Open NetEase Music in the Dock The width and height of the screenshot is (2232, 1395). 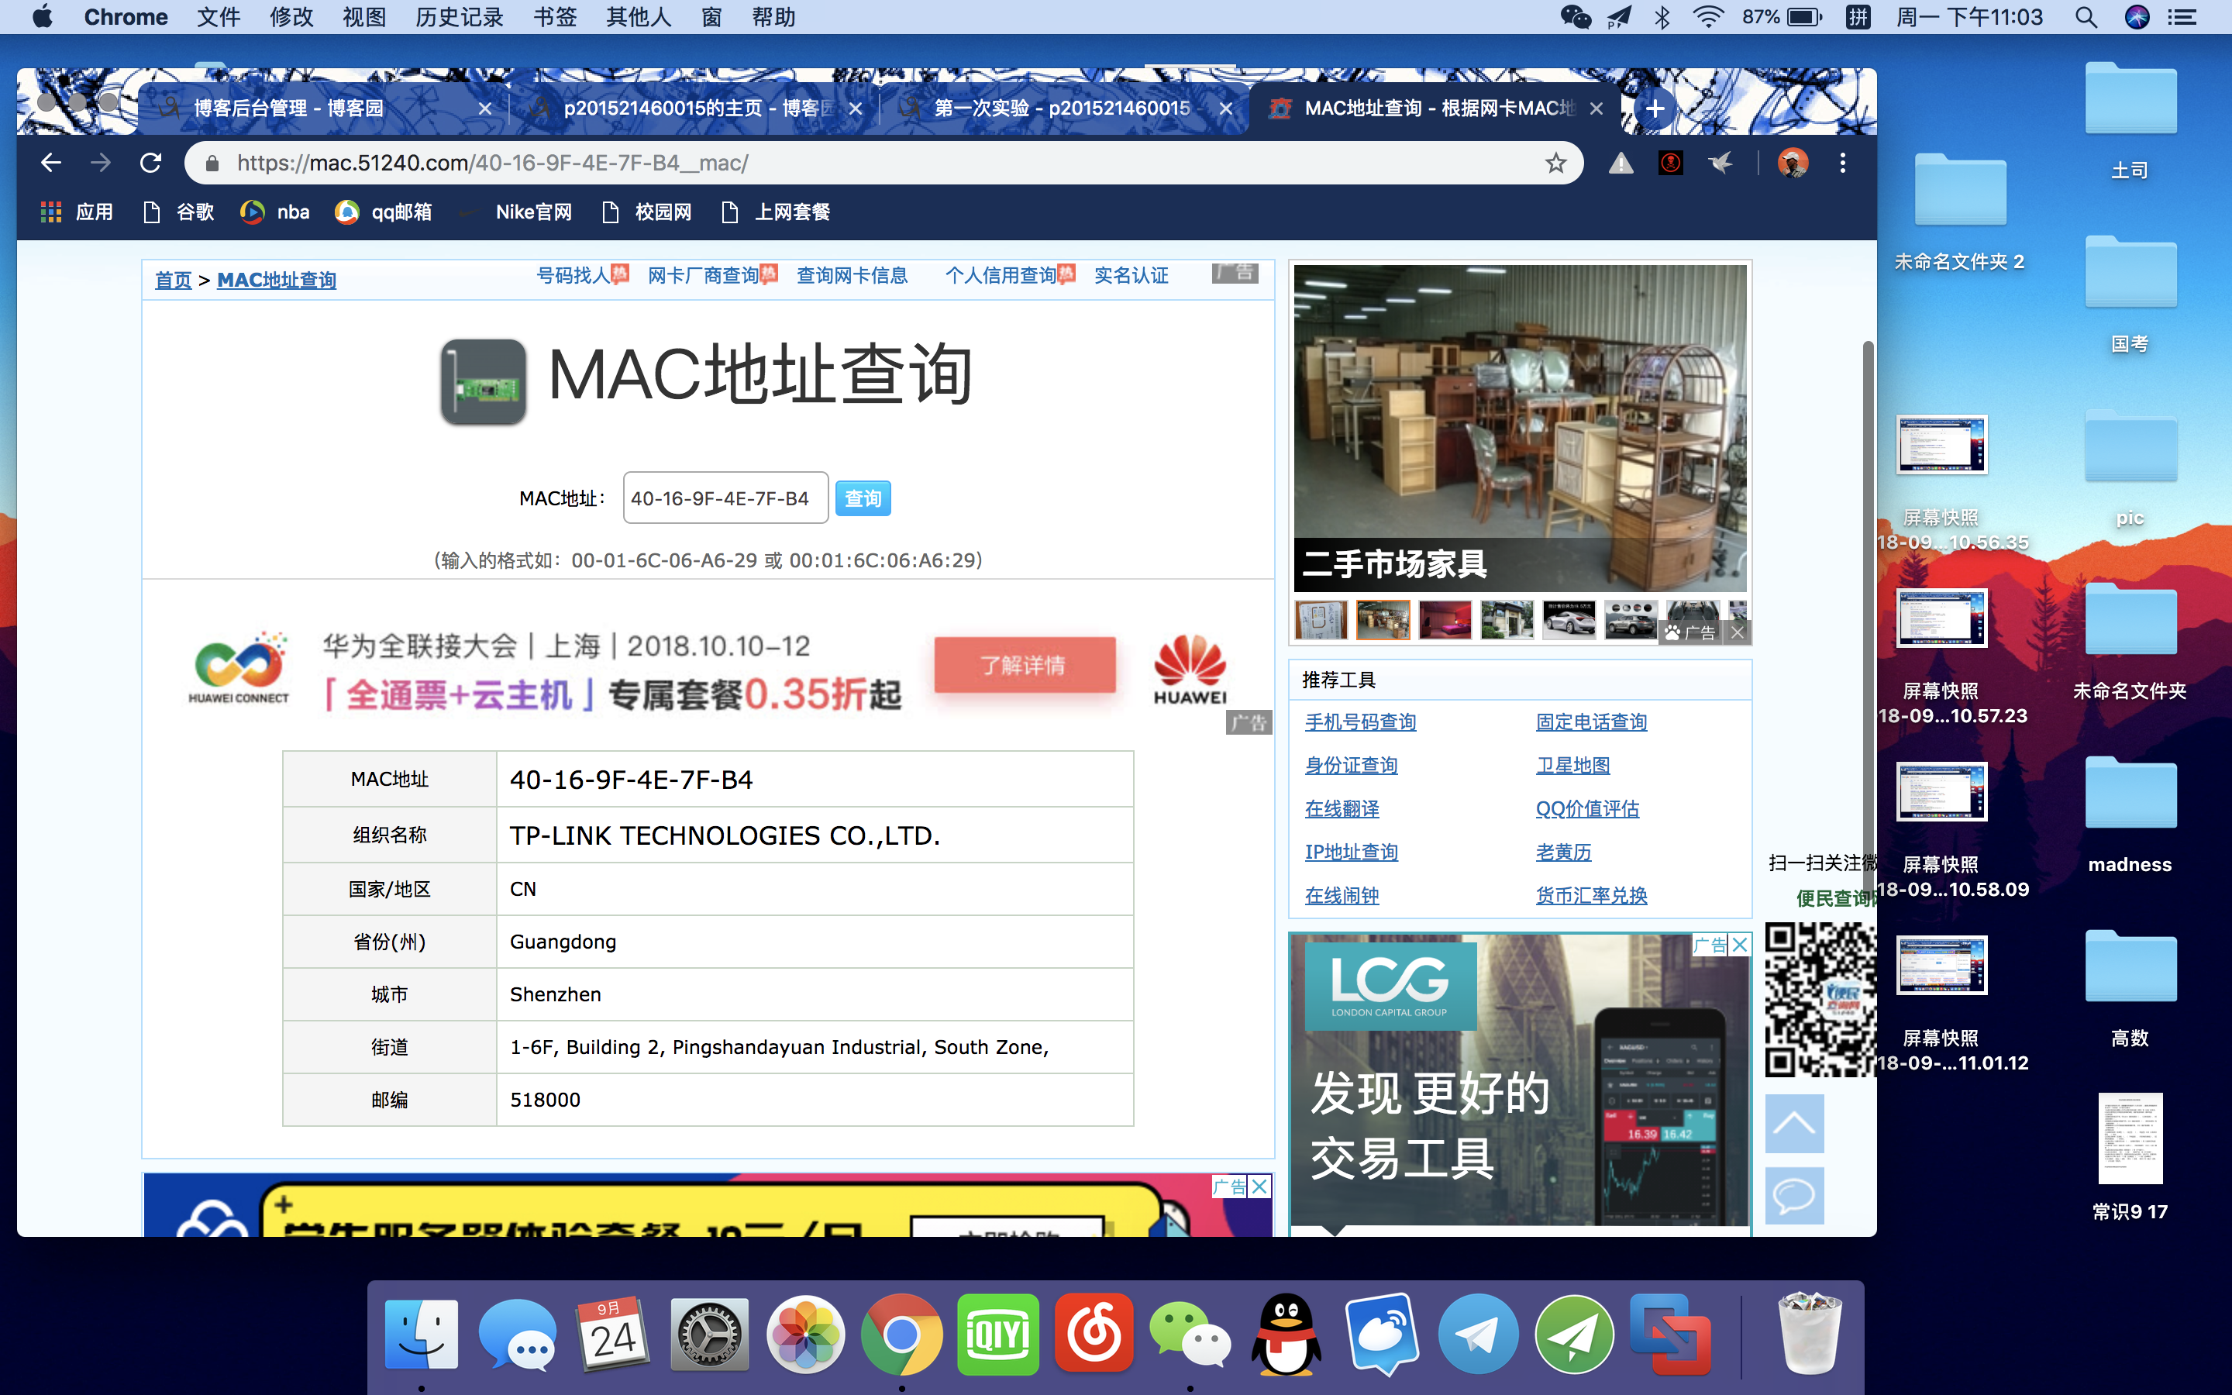[1094, 1334]
